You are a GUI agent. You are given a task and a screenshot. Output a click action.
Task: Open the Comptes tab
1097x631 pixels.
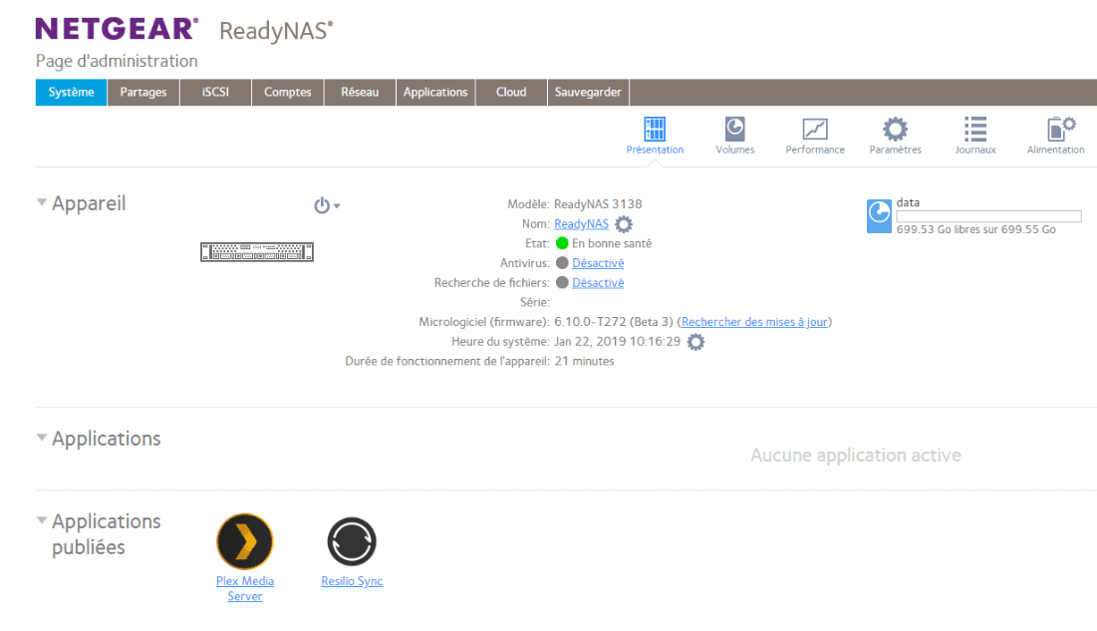pos(288,93)
